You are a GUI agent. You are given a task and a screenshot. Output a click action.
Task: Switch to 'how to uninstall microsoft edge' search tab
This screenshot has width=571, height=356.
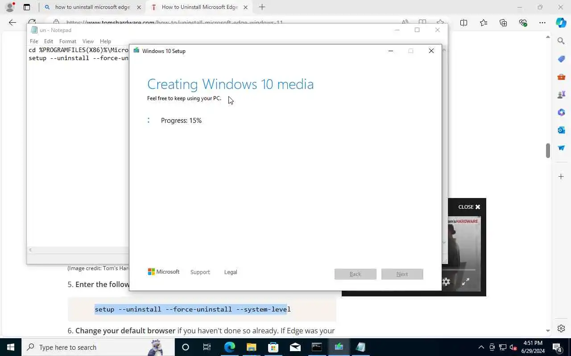(x=92, y=7)
